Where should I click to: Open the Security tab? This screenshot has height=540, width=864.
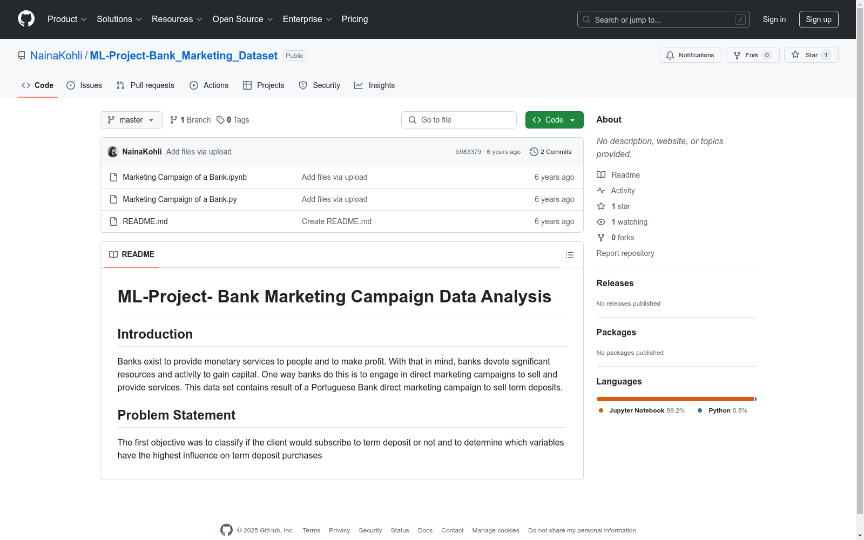[320, 85]
